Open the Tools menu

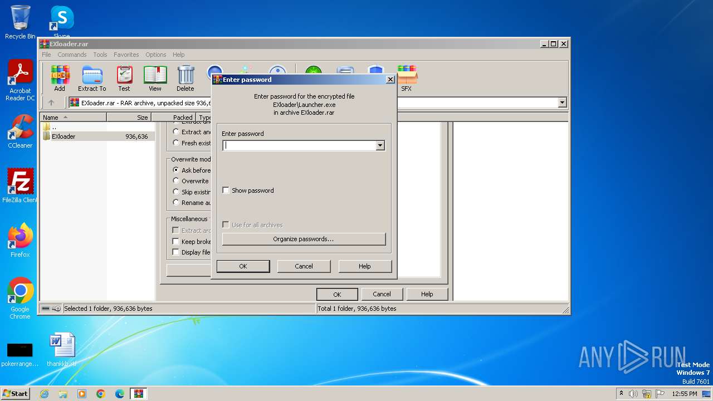click(x=100, y=55)
